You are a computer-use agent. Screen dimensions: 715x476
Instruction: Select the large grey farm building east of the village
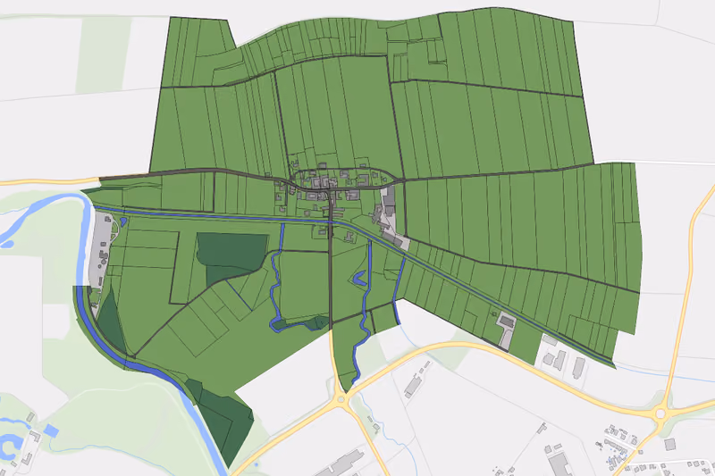[x=389, y=201]
